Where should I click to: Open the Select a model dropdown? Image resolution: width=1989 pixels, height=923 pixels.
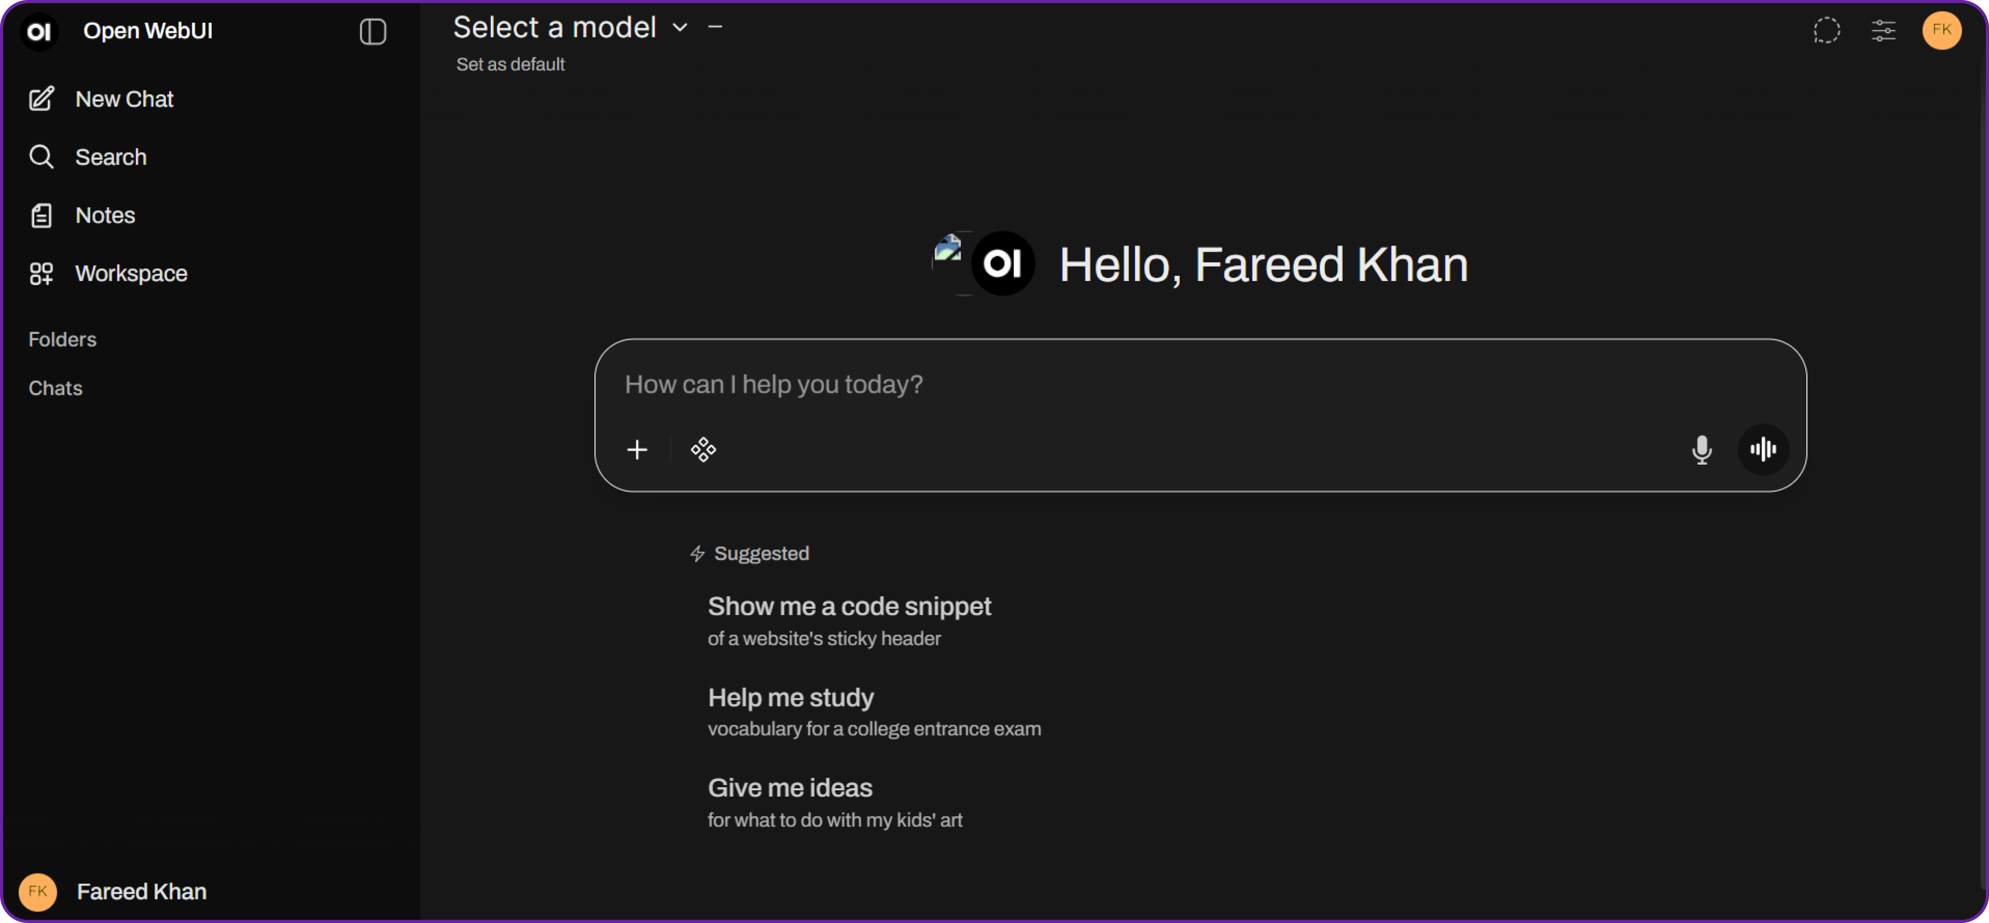pyautogui.click(x=570, y=28)
